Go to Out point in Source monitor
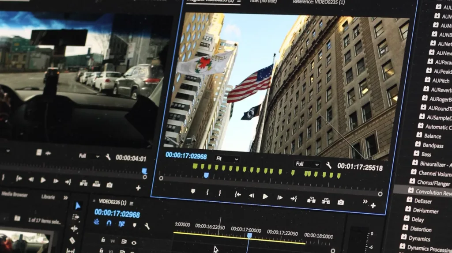Image resolution: width=452 pixels, height=253 pixels. point(68,182)
